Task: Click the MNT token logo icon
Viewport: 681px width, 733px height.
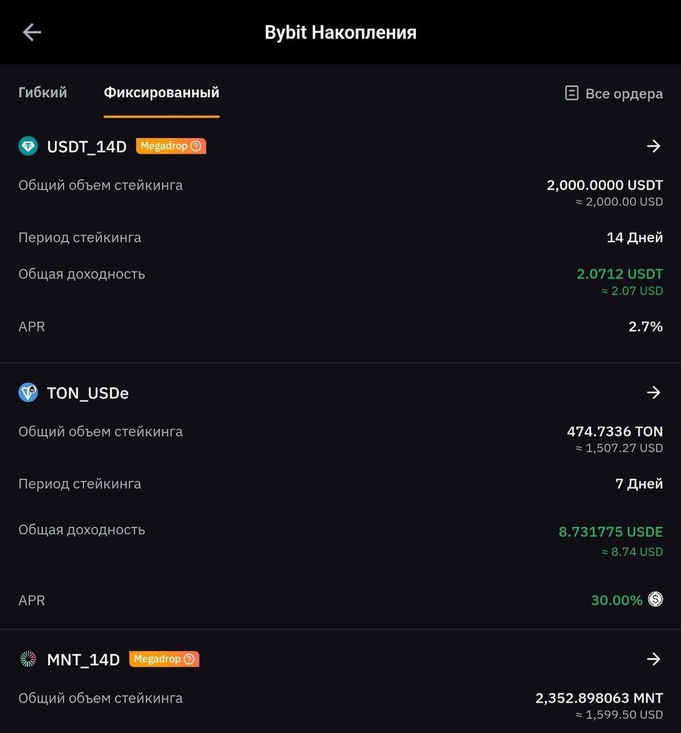Action: pyautogui.click(x=28, y=660)
